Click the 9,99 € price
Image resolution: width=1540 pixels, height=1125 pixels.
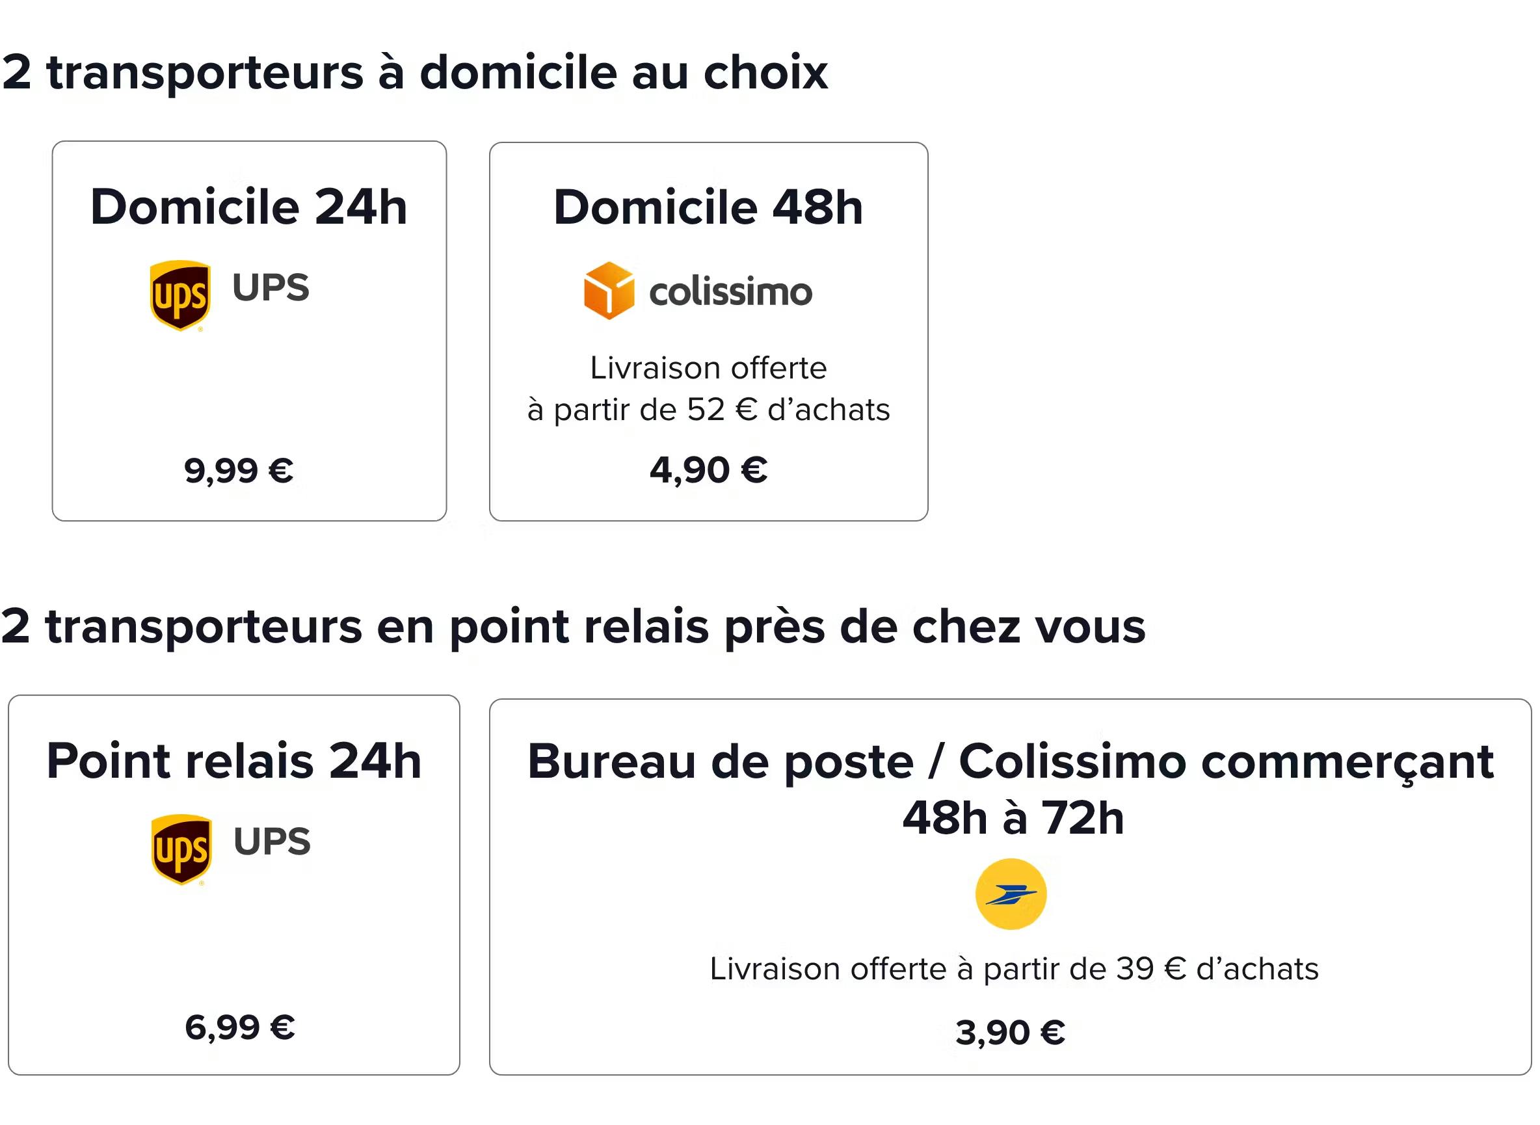[x=239, y=471]
